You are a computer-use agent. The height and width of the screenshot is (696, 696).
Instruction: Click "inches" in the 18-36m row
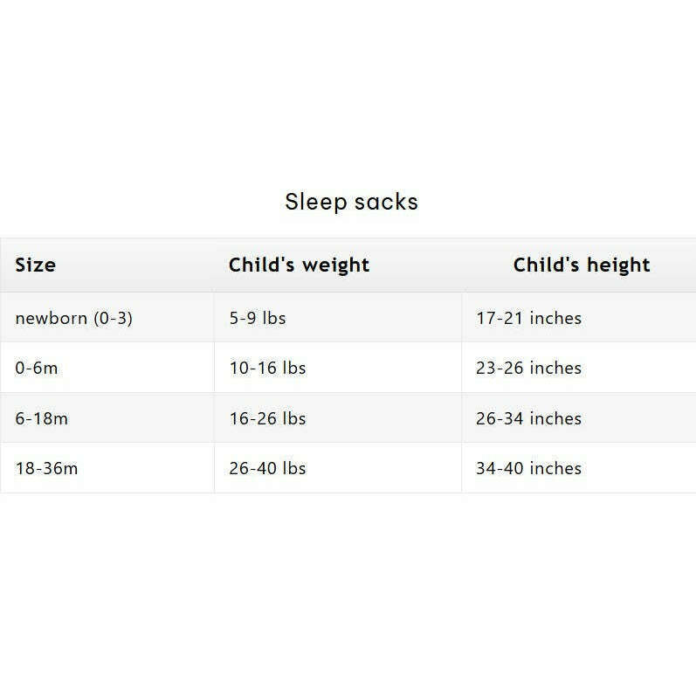(x=555, y=468)
